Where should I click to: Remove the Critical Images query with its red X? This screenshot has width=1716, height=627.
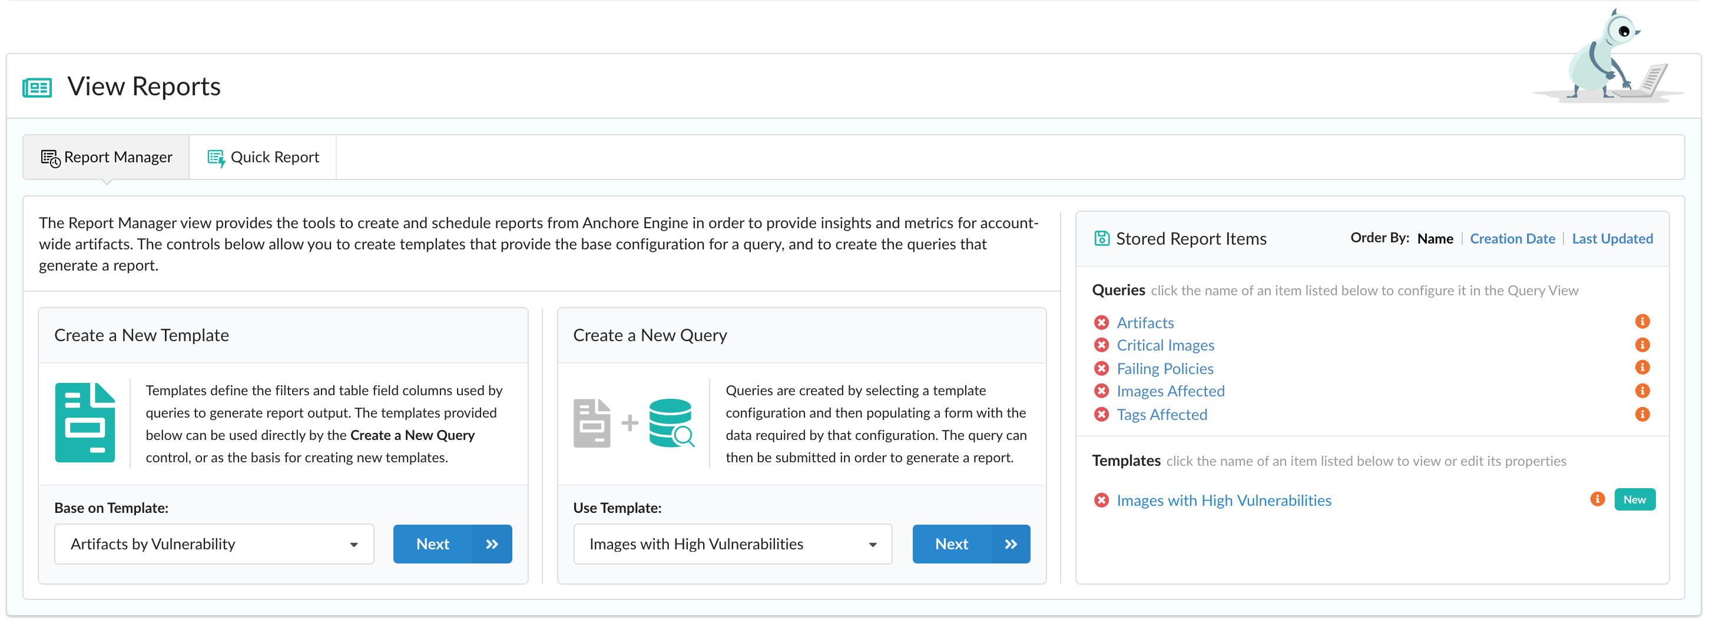click(x=1101, y=345)
